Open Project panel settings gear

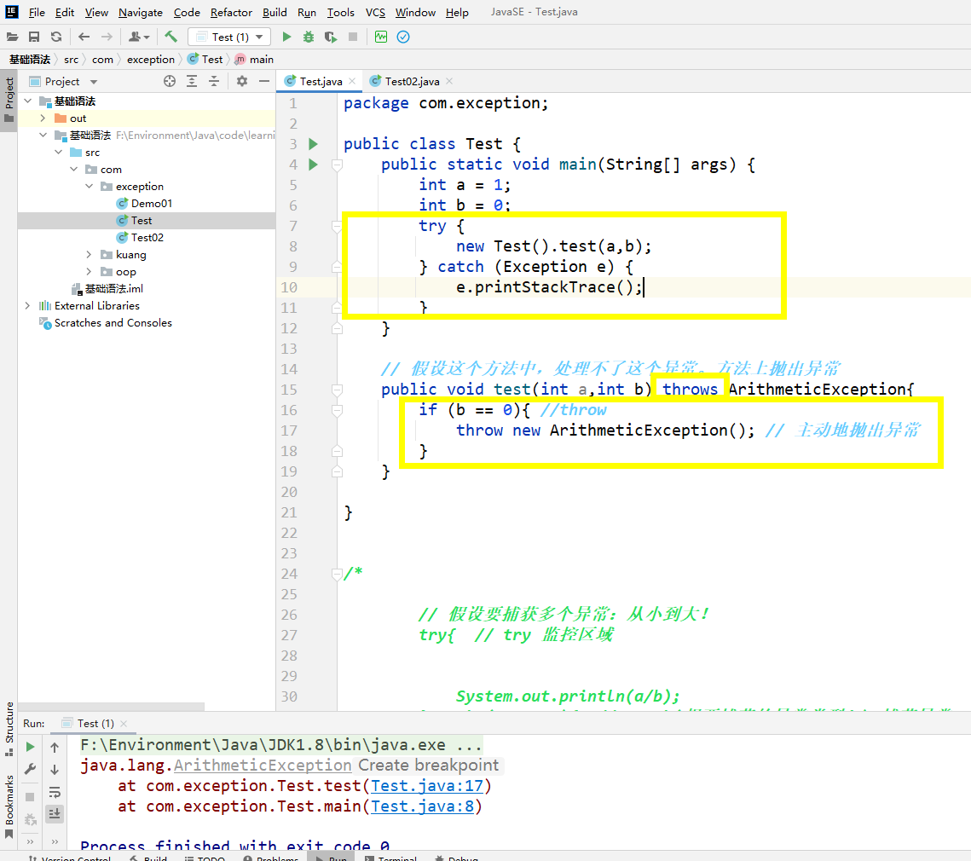242,81
